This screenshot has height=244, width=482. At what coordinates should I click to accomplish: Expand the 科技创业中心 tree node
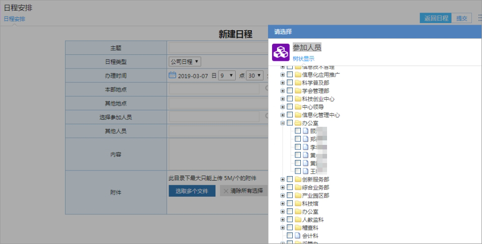(283, 99)
